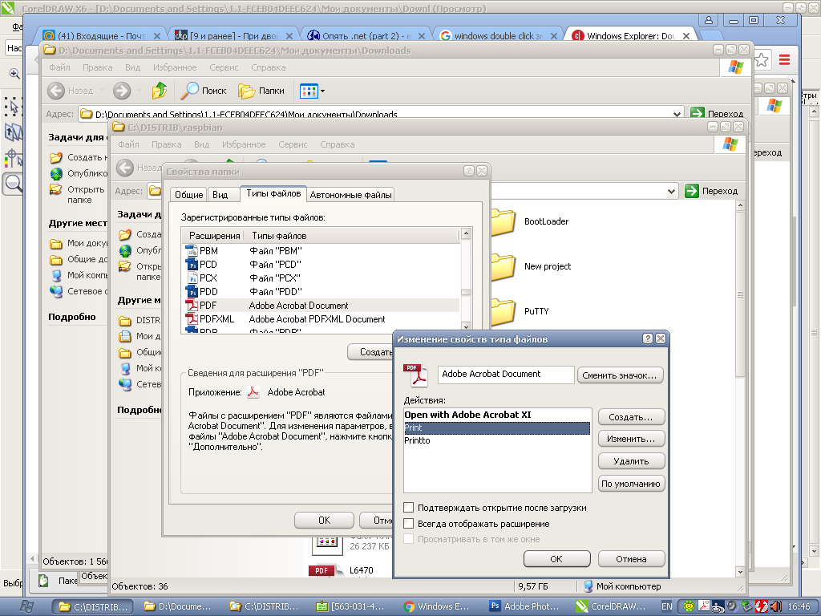Select the Printto action

(x=497, y=440)
